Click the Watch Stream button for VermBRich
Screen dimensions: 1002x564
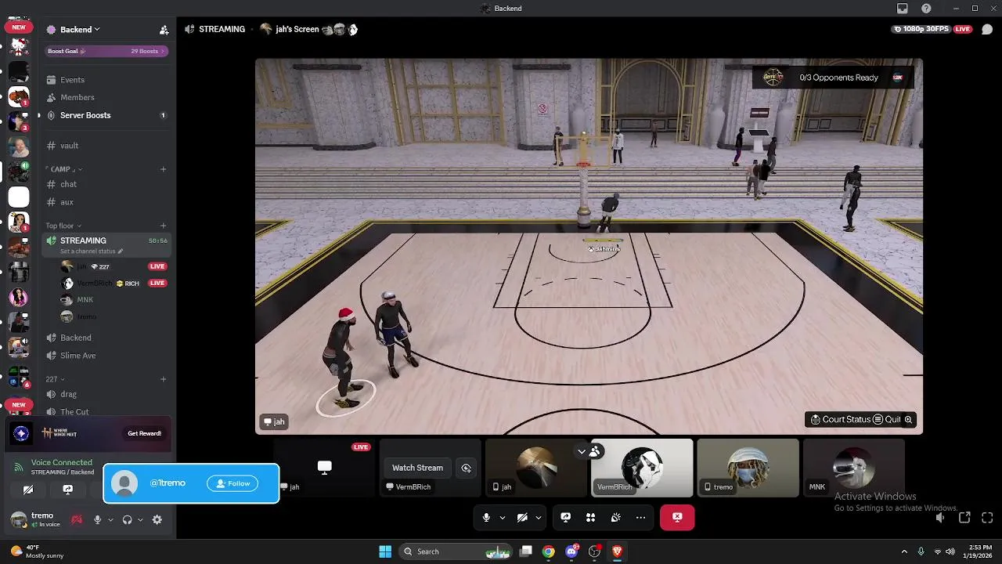tap(417, 468)
